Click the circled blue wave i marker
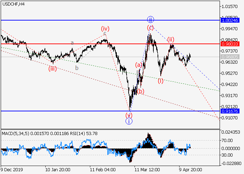Viewport: 244px width, 174px height. coord(129,121)
